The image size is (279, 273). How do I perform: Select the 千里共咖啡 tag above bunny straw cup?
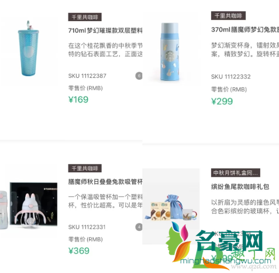pyautogui.click(x=85, y=168)
